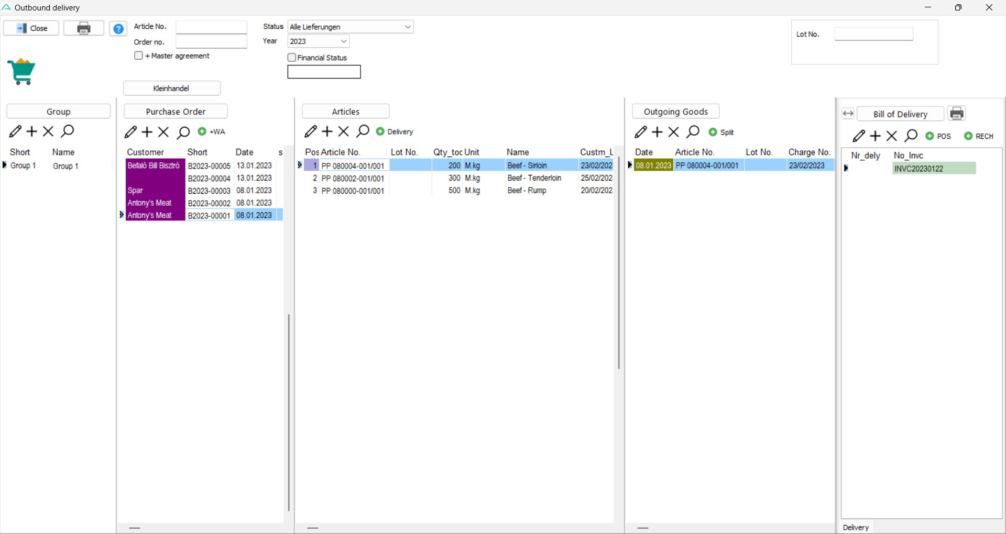Click the green +WA icon
1006x534 pixels.
coord(202,131)
